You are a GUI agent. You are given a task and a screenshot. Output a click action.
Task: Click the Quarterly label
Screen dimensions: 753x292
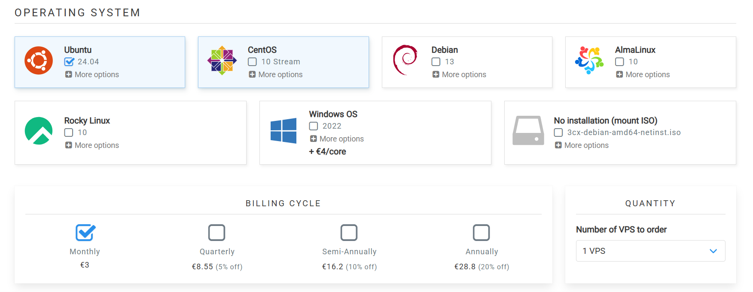point(217,252)
